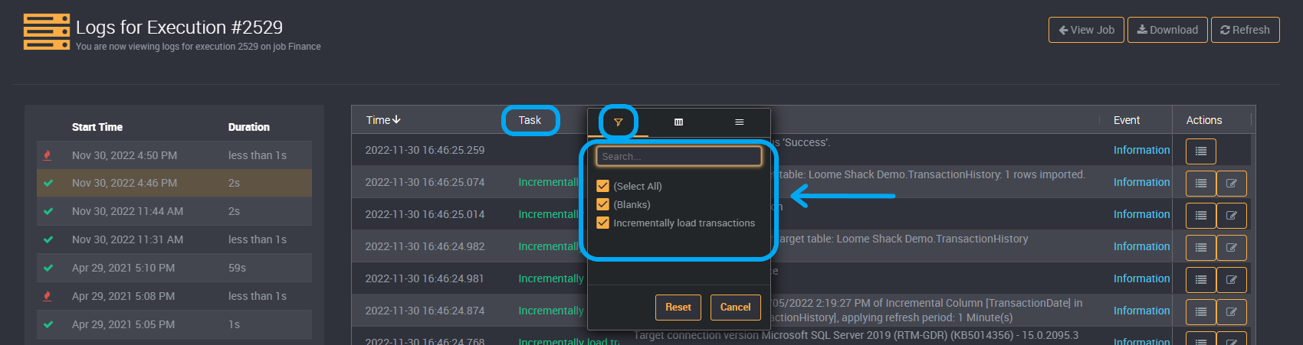Download the execution logs
This screenshot has height=345, width=1303.
click(x=1167, y=30)
